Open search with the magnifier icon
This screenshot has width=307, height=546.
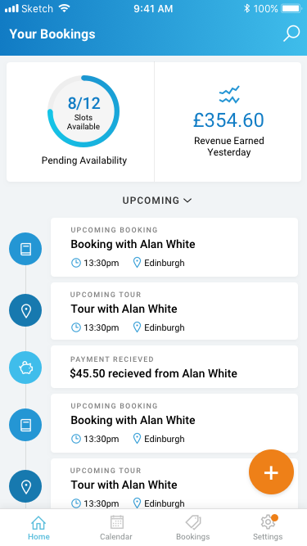pyautogui.click(x=291, y=34)
